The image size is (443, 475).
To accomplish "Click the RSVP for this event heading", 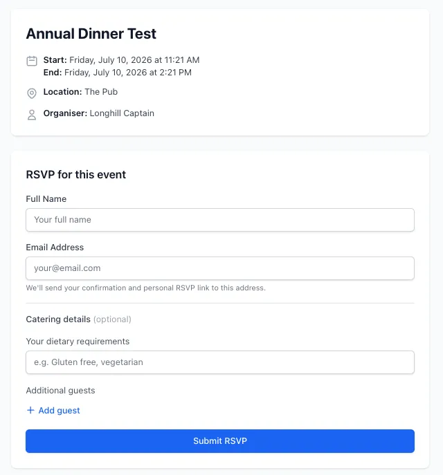I will coord(76,175).
